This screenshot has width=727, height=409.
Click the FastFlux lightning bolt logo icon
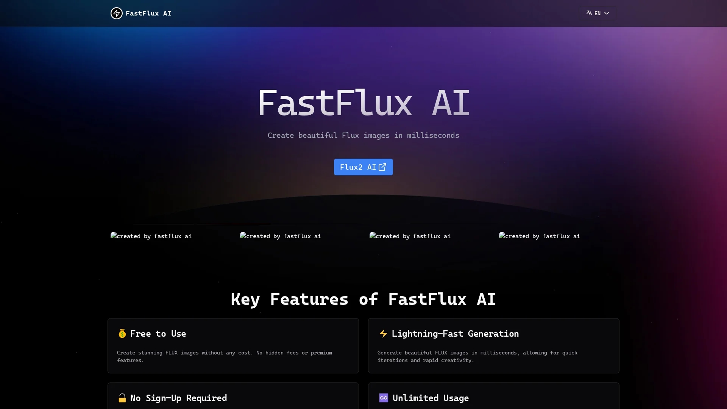point(117,13)
